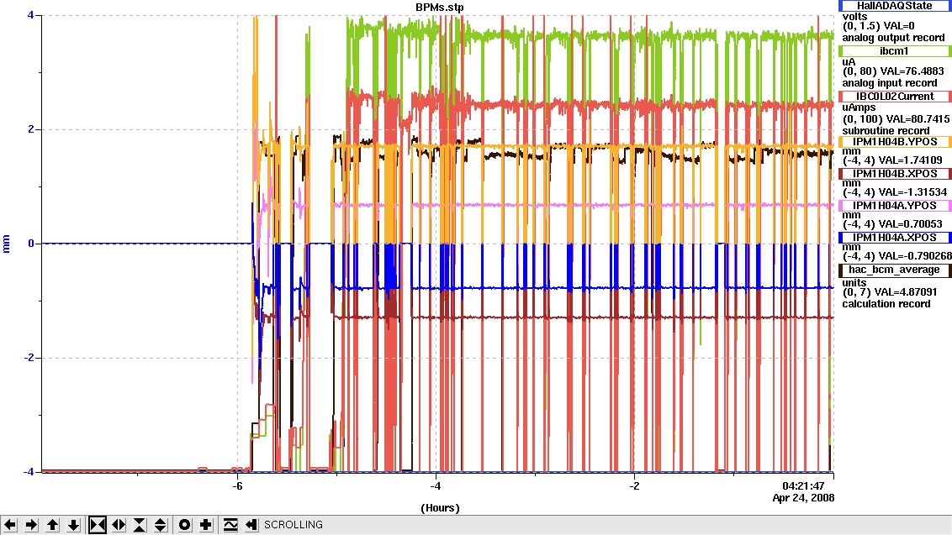Select the IPM1H04B.YPOS curve legend button
Viewport: 952px width, 535px height.
(x=895, y=142)
